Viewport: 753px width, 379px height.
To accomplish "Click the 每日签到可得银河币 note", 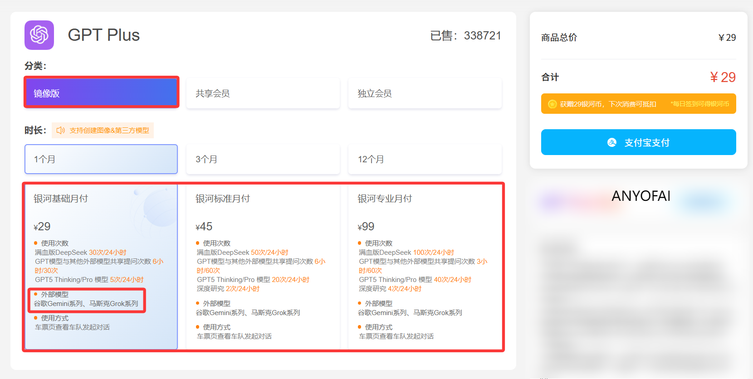I will click(700, 104).
